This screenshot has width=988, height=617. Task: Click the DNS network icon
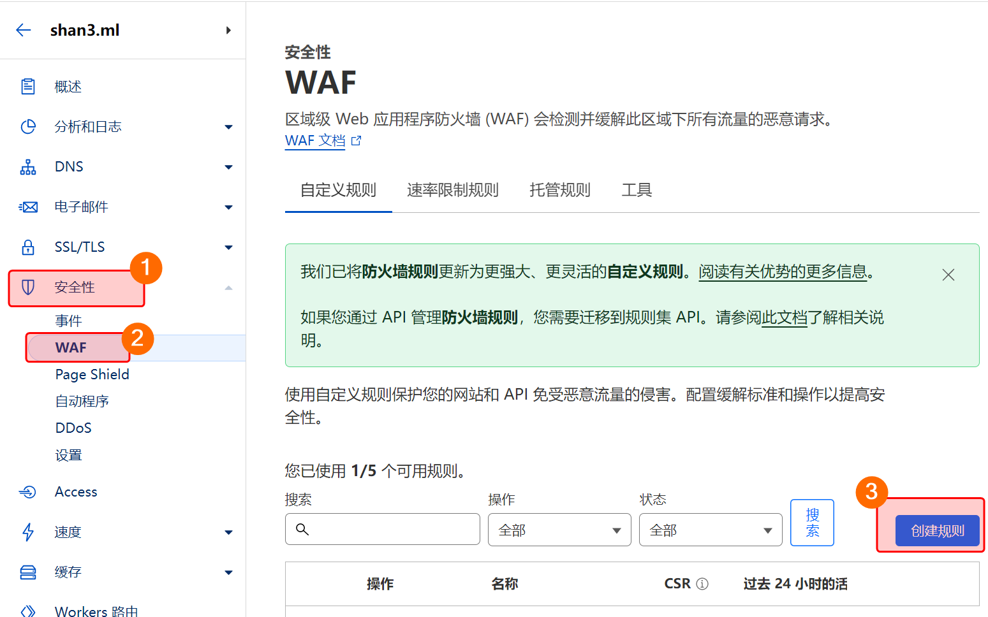(x=28, y=167)
